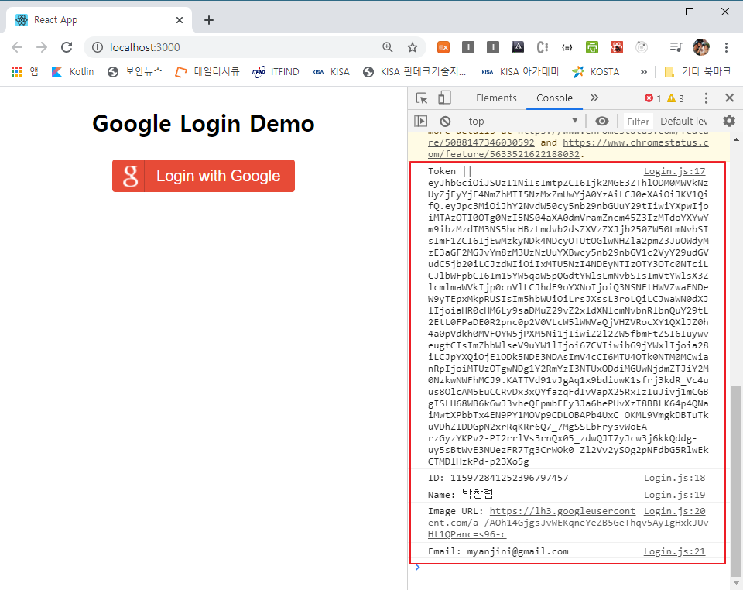Activate the DevTools inspect element icon
Screen dimensions: 743x590
pos(422,98)
